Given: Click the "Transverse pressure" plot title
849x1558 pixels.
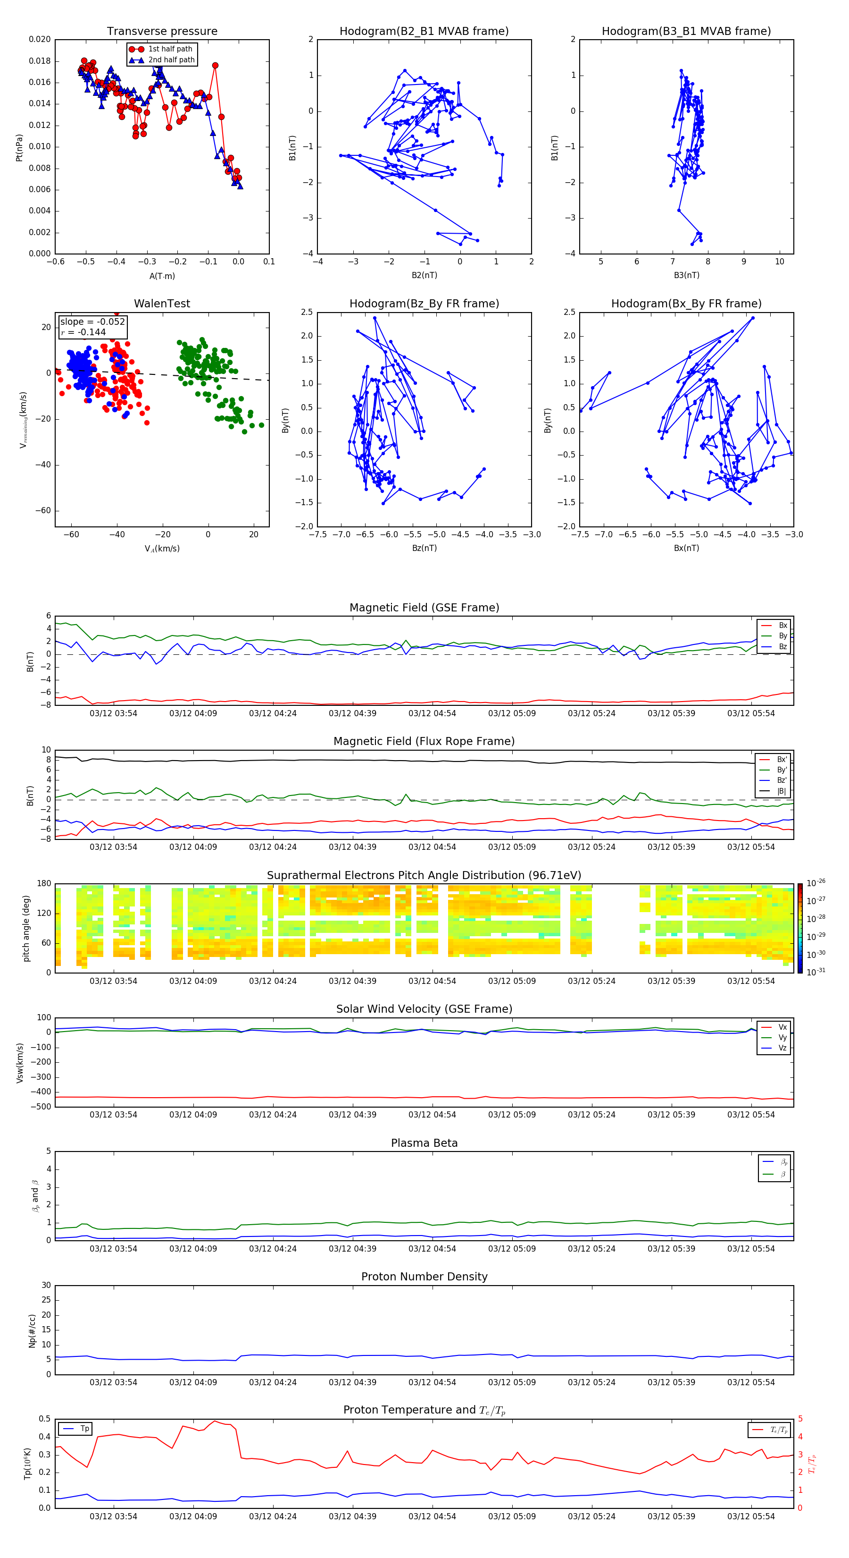Looking at the screenshot, I should (x=162, y=31).
